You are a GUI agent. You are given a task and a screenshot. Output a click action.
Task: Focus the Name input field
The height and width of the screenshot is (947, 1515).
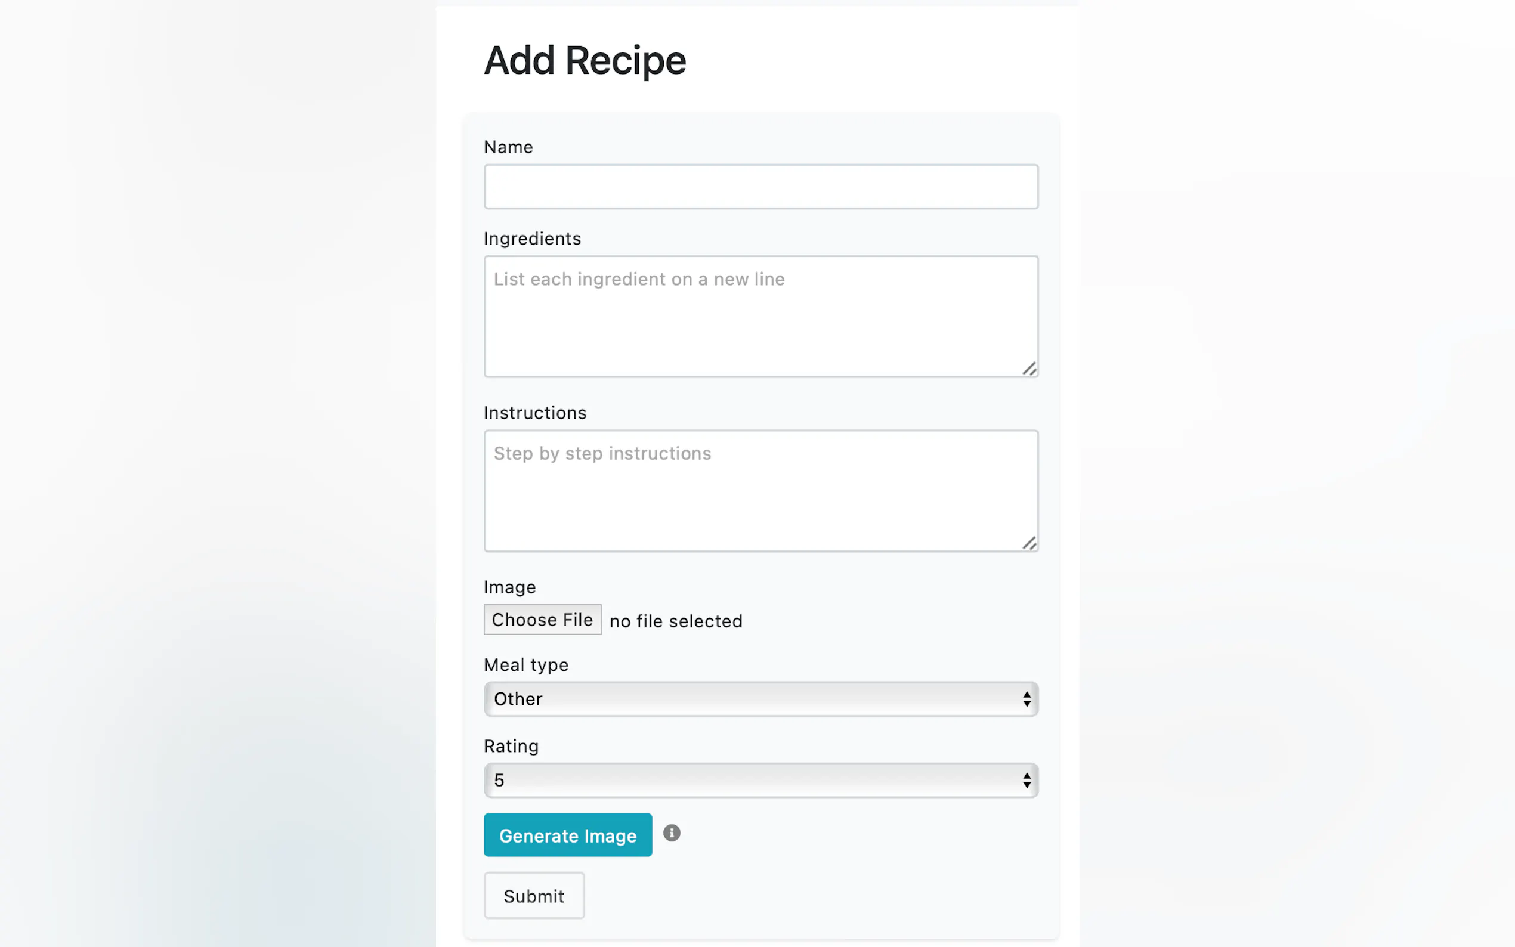coord(760,187)
